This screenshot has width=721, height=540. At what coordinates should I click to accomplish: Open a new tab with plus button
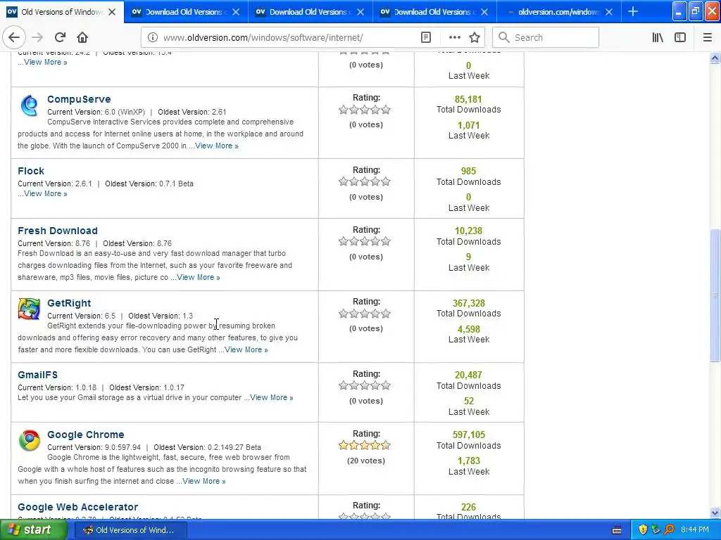coord(633,11)
